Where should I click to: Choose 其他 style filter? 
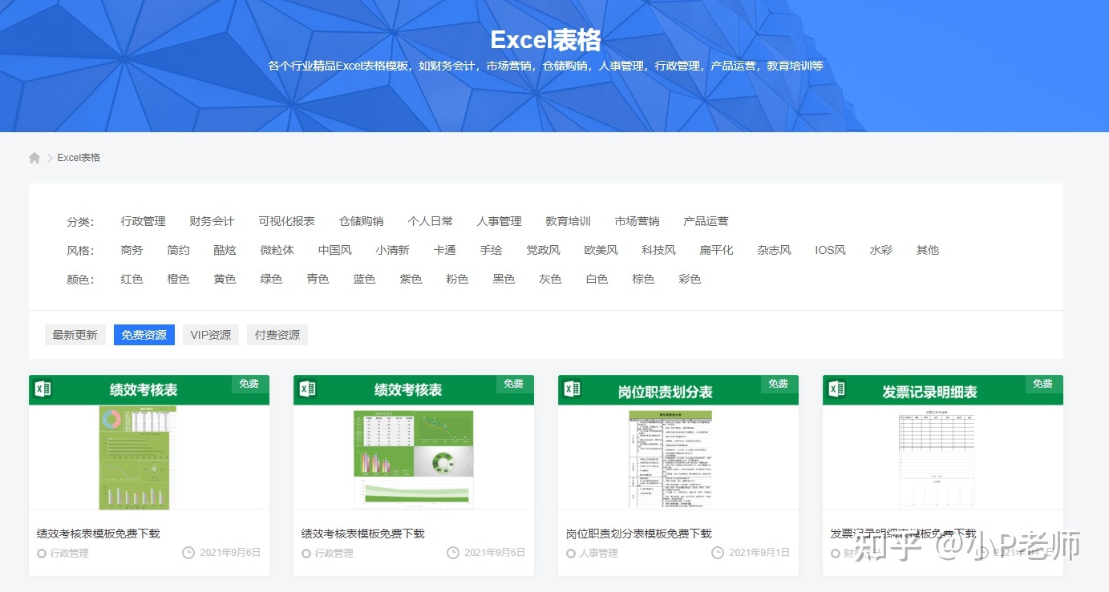coord(928,250)
